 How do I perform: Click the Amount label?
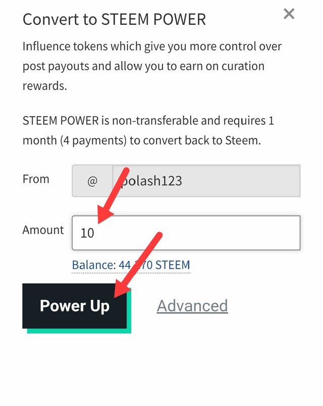pos(43,230)
